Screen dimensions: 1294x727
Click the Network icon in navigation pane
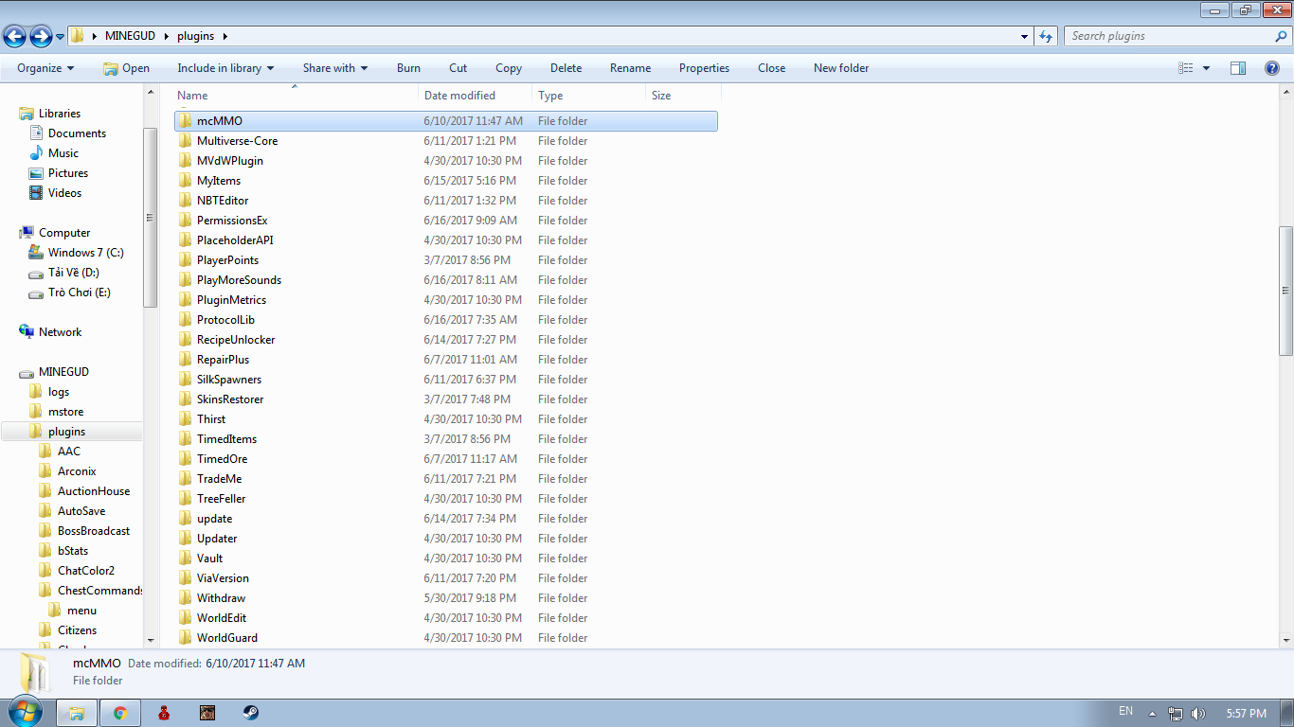[x=27, y=332]
